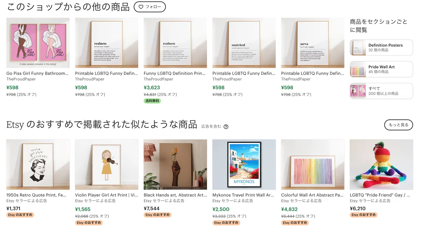Click the Funny LGBTQ Definition Print title at ¥3,623
The image size is (421, 234).
(x=175, y=73)
